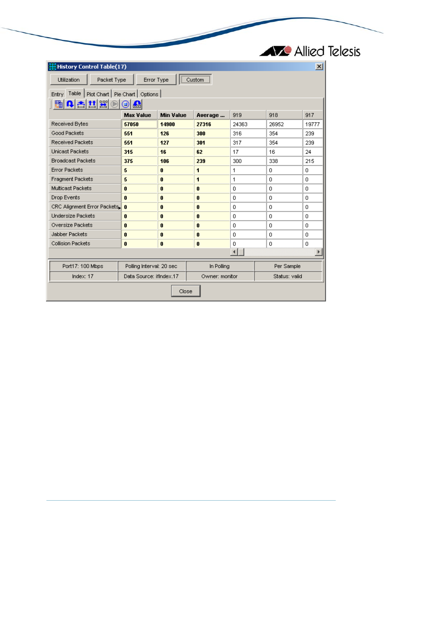Click the Max Value column header

139,115
